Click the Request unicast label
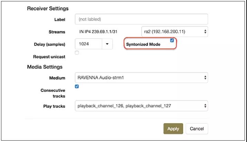Image resolution: width=247 pixels, height=142 pixels. (x=49, y=57)
